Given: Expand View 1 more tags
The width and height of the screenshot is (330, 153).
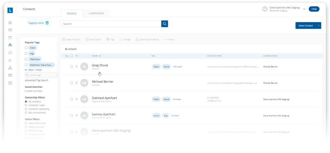Looking at the screenshot, I should (x=33, y=70).
